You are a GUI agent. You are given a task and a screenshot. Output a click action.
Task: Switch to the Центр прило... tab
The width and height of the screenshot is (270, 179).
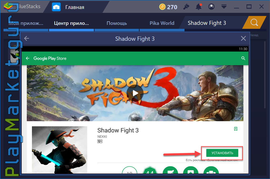pyautogui.click(x=71, y=23)
